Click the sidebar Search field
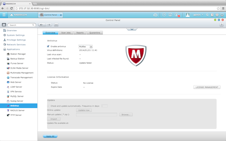 (x=21, y=25)
